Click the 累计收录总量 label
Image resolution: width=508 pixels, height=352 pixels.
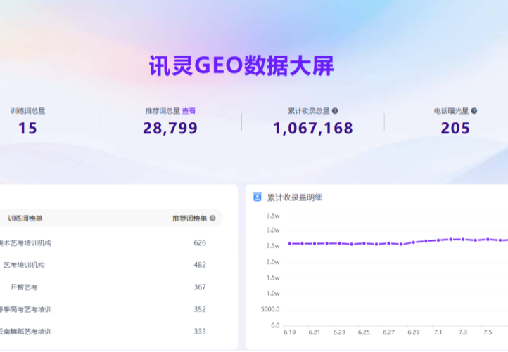[309, 111]
